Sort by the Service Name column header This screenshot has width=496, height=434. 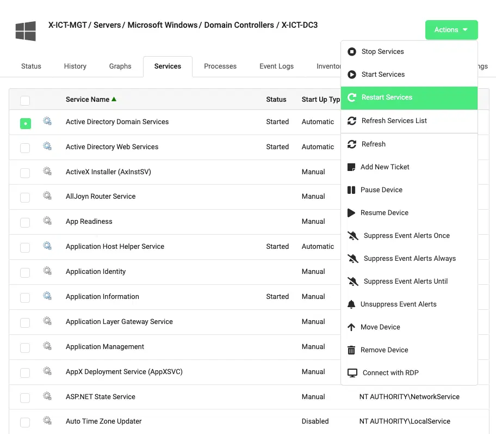click(x=91, y=100)
